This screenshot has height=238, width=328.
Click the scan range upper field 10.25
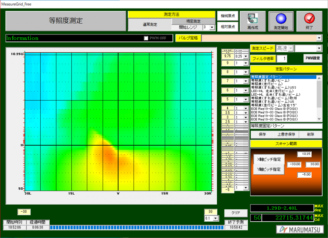coord(304,154)
